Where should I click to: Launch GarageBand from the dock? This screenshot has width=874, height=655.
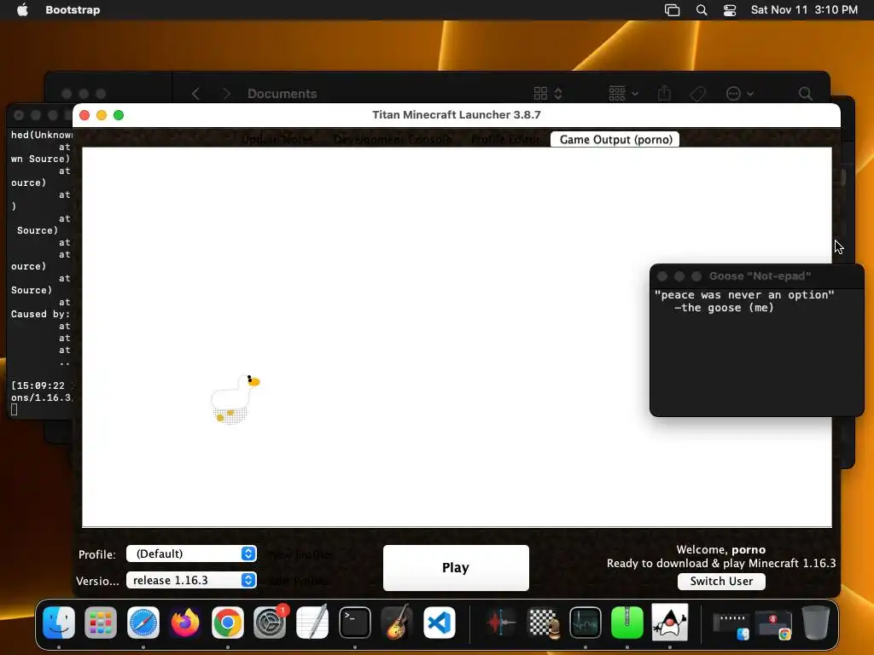397,622
